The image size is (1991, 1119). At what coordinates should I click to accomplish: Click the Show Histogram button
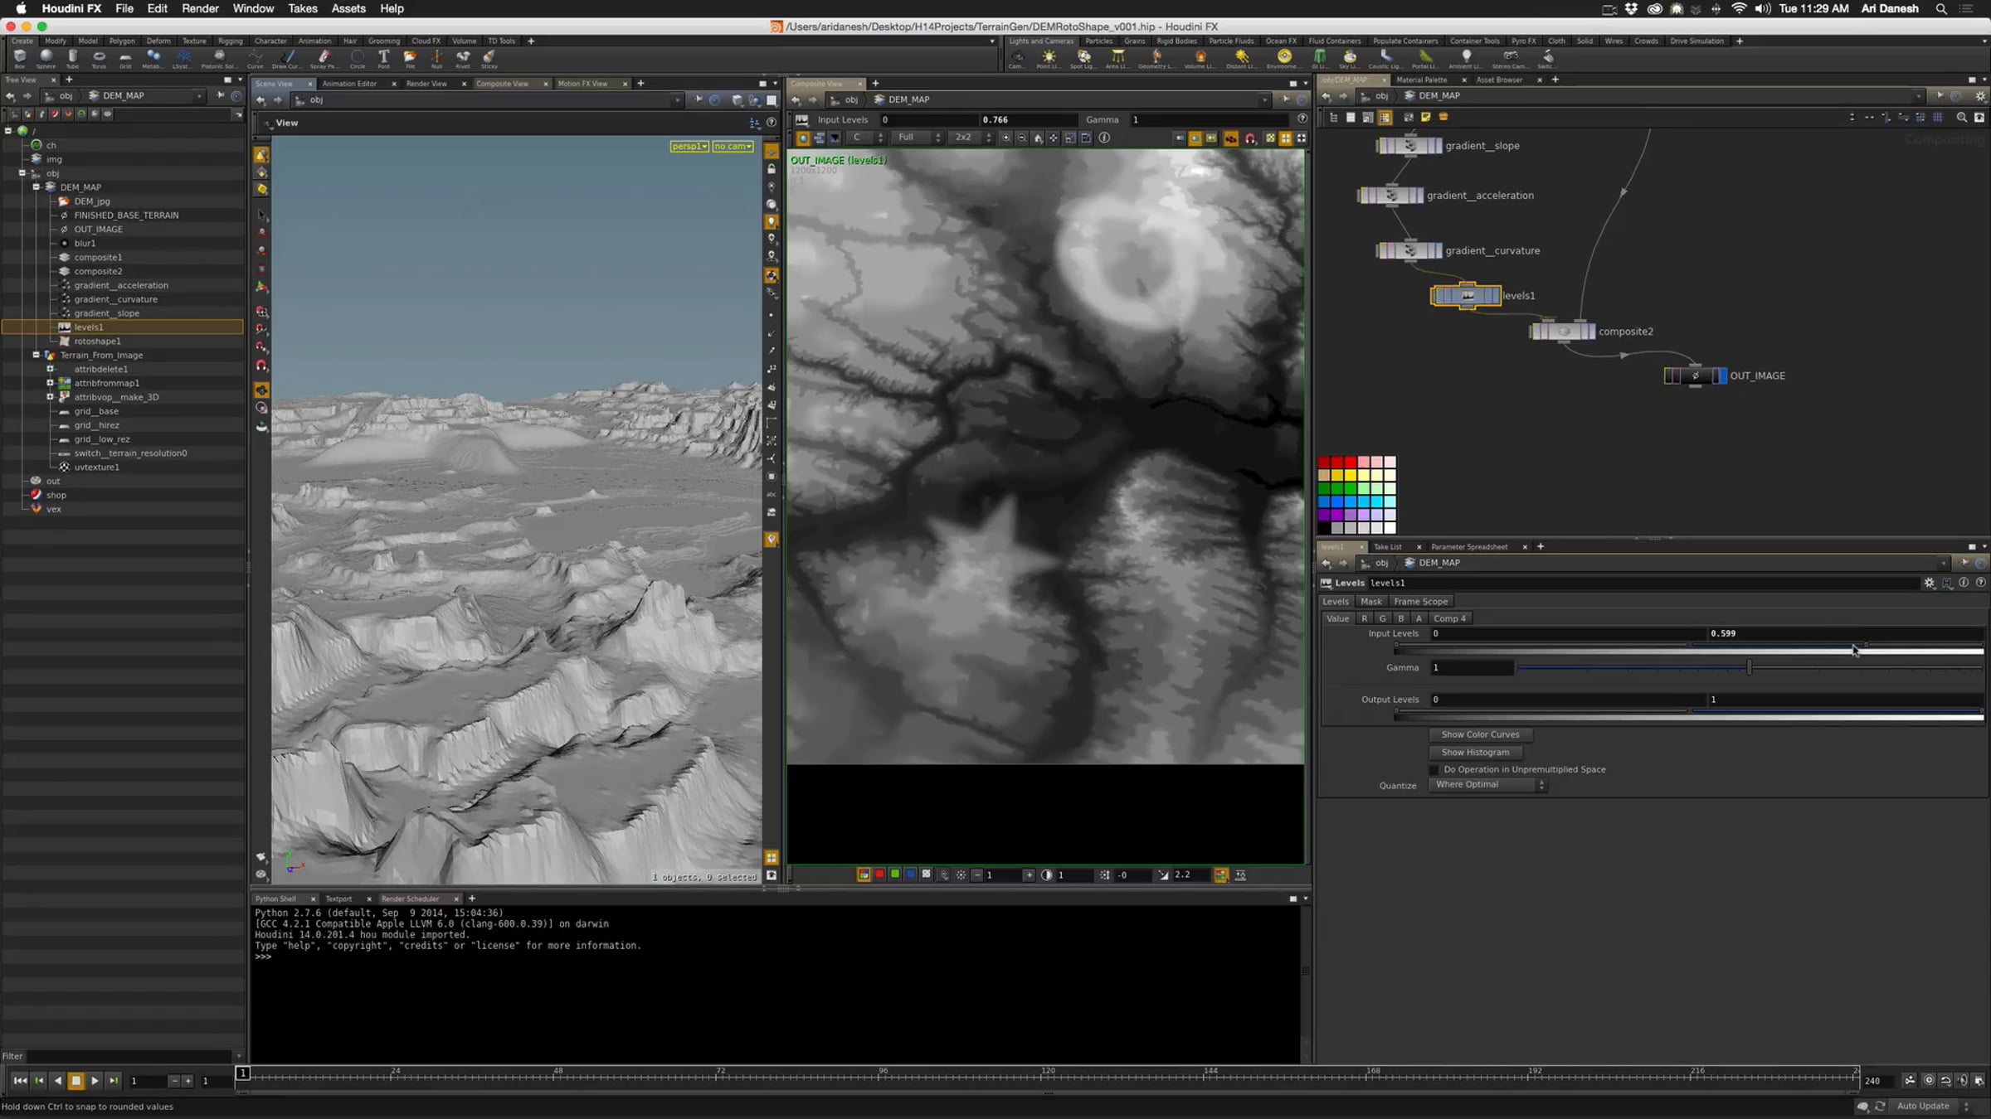pyautogui.click(x=1476, y=753)
